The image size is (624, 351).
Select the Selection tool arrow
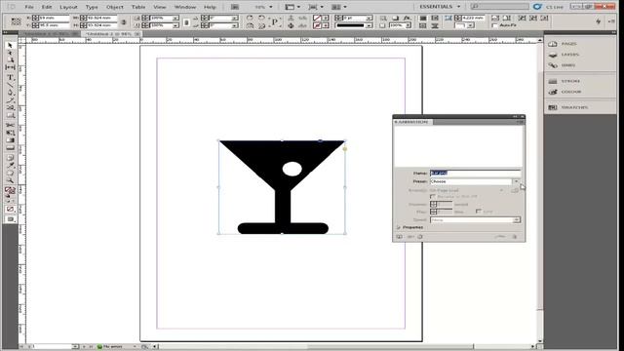click(x=10, y=46)
